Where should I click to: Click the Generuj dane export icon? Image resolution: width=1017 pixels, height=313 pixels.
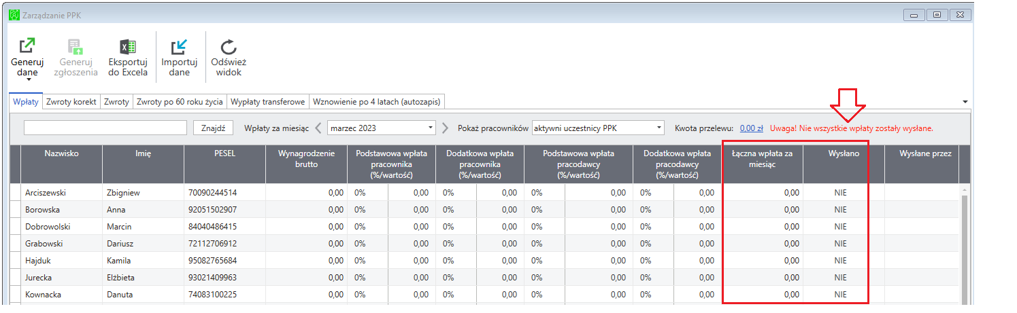click(27, 46)
